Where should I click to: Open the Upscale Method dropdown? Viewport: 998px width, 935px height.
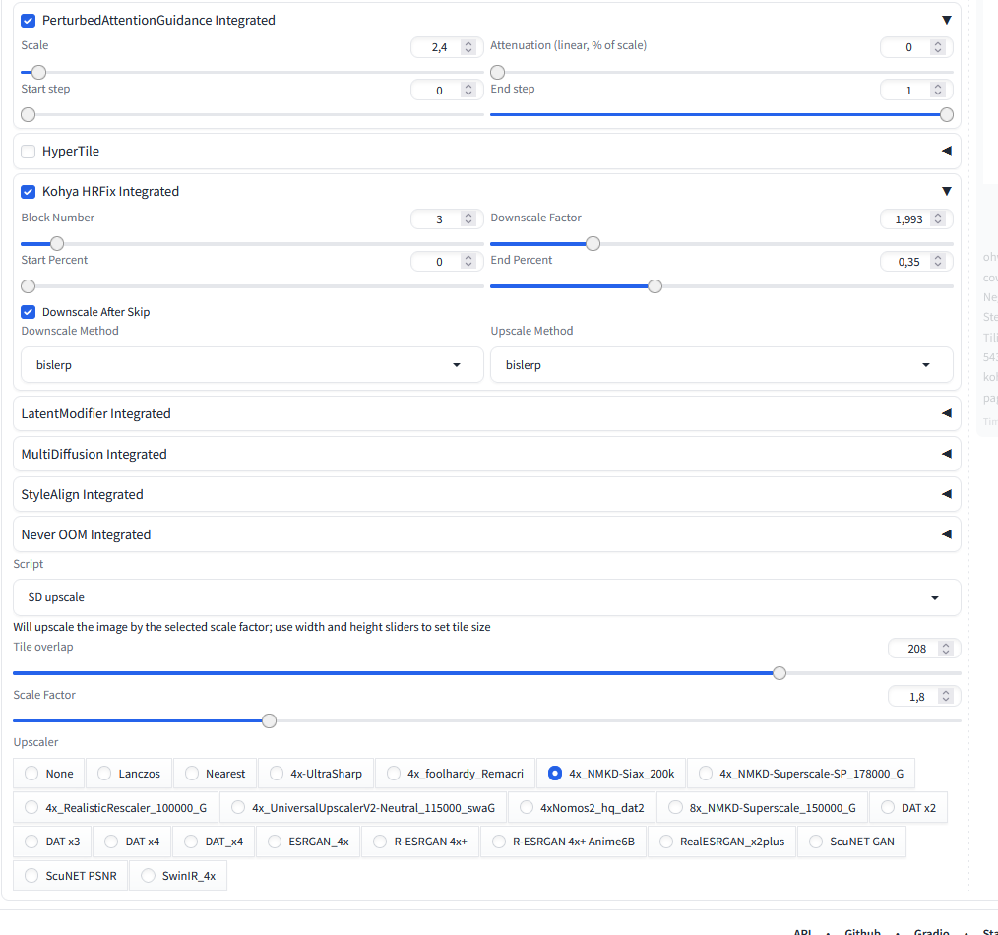coord(721,365)
